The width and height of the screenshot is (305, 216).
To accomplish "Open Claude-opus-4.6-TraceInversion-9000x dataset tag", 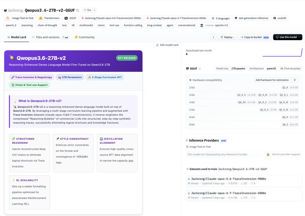I will [x=111, y=18].
